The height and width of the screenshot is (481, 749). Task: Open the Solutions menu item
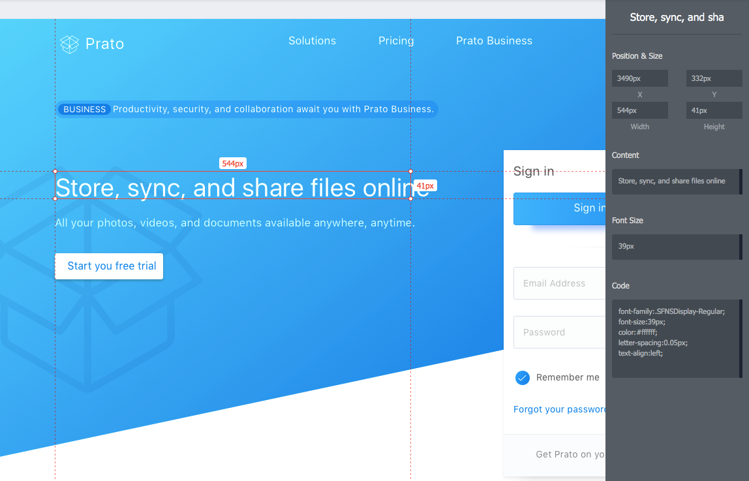(x=312, y=41)
